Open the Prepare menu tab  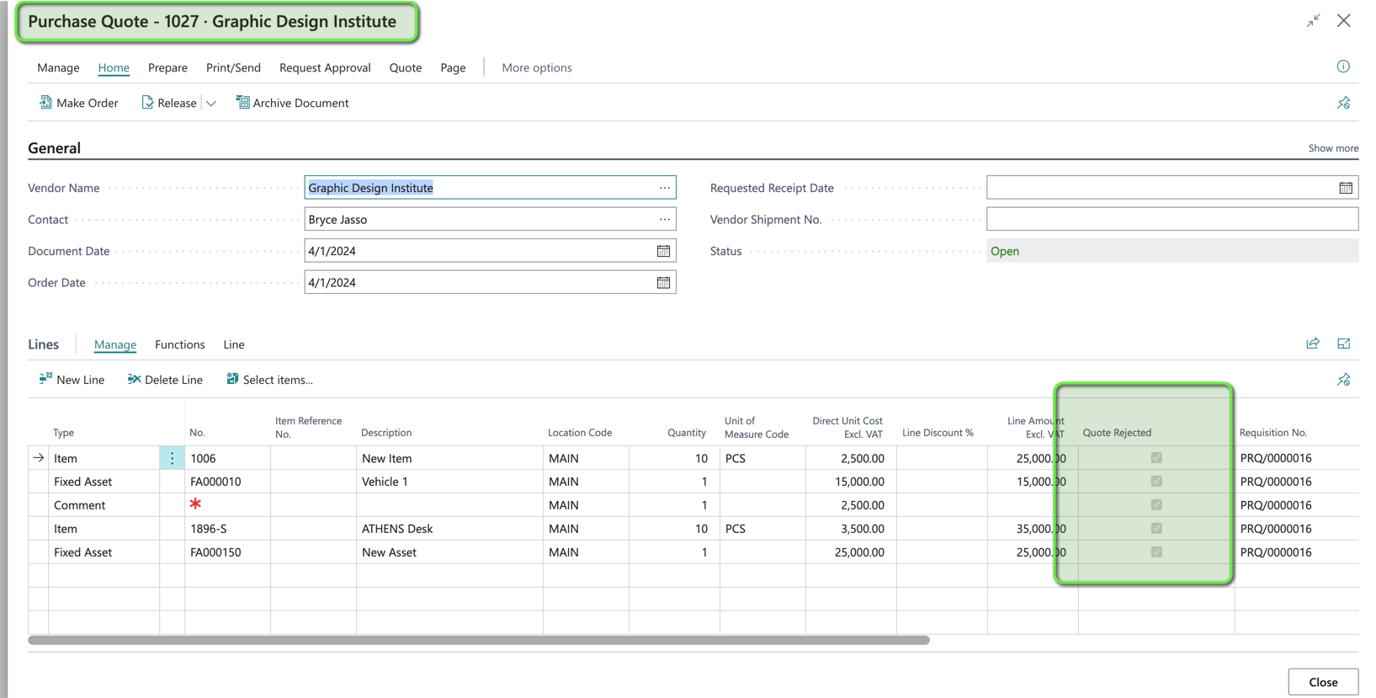pyautogui.click(x=167, y=67)
